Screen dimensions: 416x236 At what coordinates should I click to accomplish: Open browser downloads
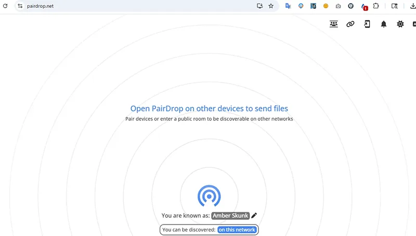tap(412, 6)
